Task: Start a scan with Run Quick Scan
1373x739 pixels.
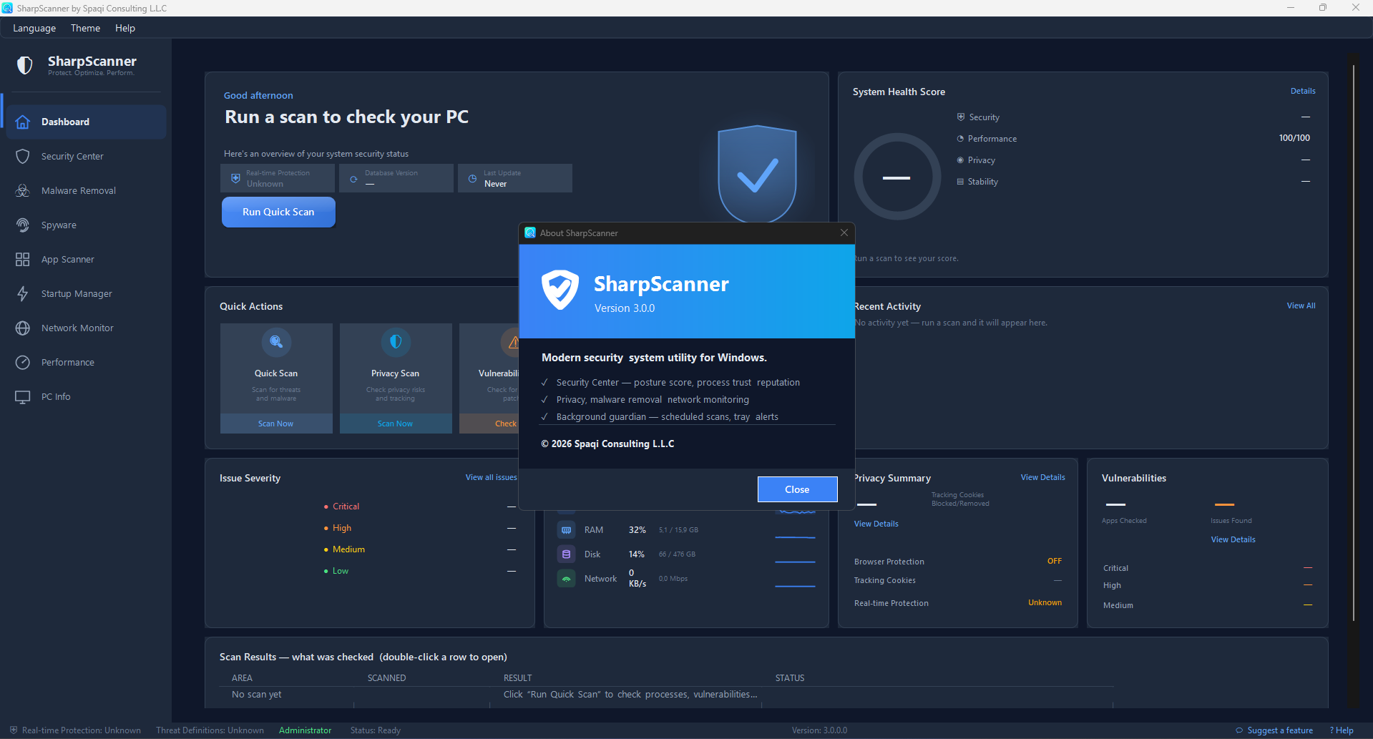Action: coord(278,212)
